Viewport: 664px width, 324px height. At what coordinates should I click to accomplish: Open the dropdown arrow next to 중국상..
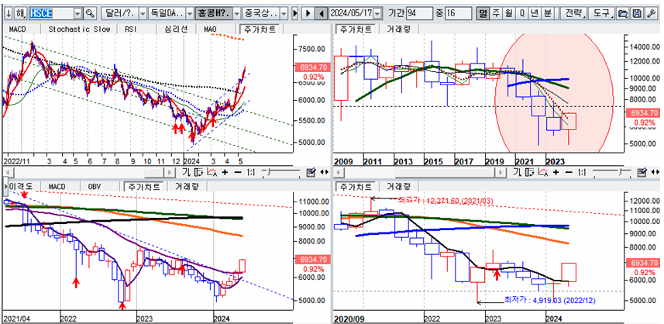(284, 13)
